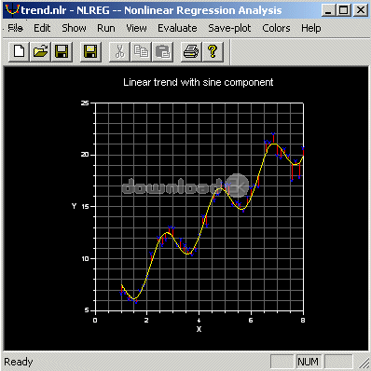This screenshot has width=371, height=371.
Task: Click the Paste clipboard icon
Action: [162, 51]
